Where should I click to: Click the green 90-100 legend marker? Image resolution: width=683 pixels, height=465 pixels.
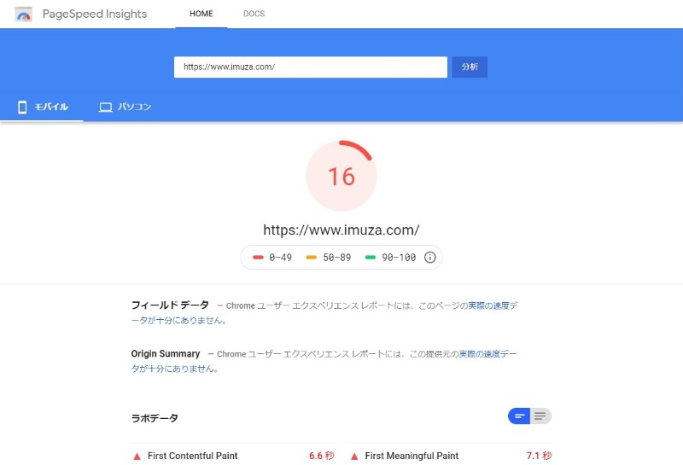point(371,258)
